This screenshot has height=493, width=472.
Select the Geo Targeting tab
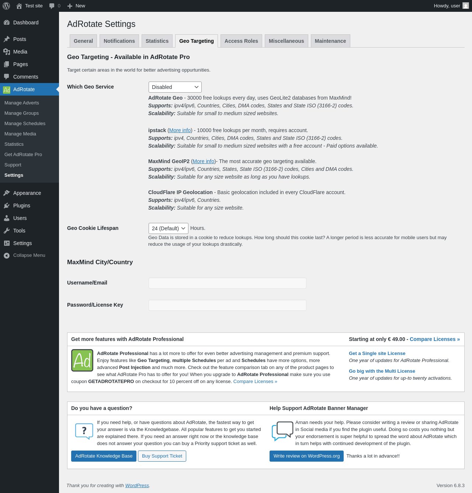point(197,41)
